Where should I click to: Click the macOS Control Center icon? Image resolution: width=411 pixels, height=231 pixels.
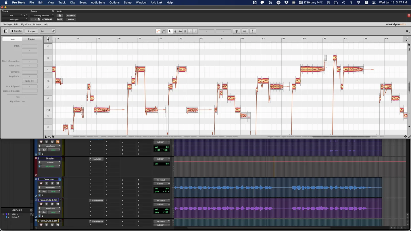[x=374, y=2]
